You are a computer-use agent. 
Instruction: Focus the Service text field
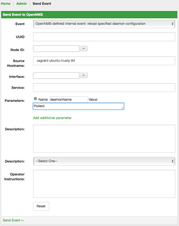click(104, 88)
